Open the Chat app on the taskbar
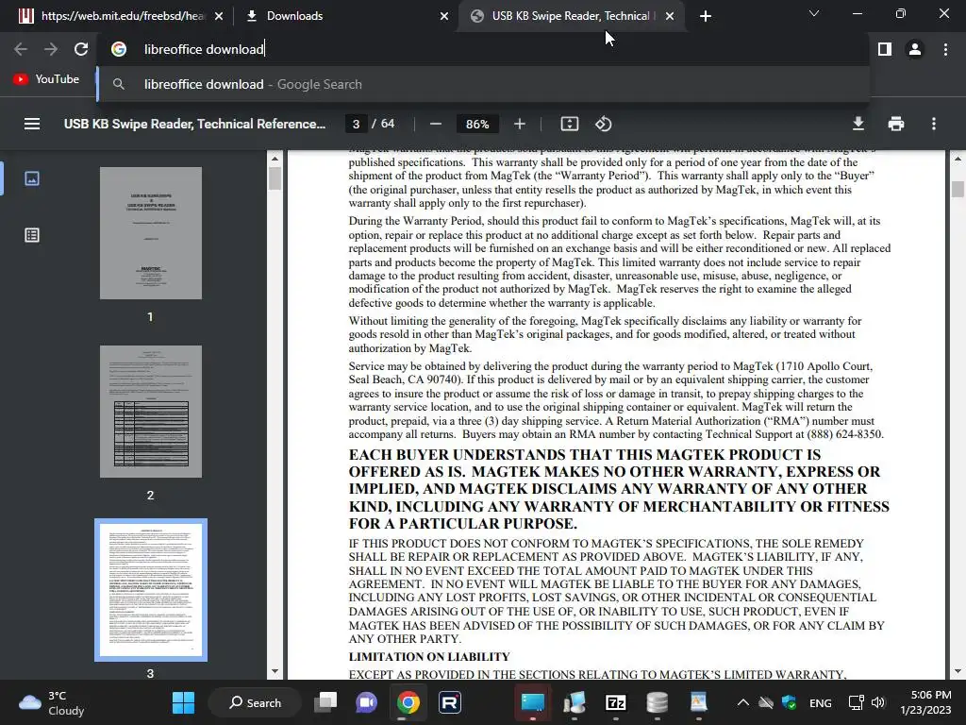The height and width of the screenshot is (725, 966). click(367, 702)
